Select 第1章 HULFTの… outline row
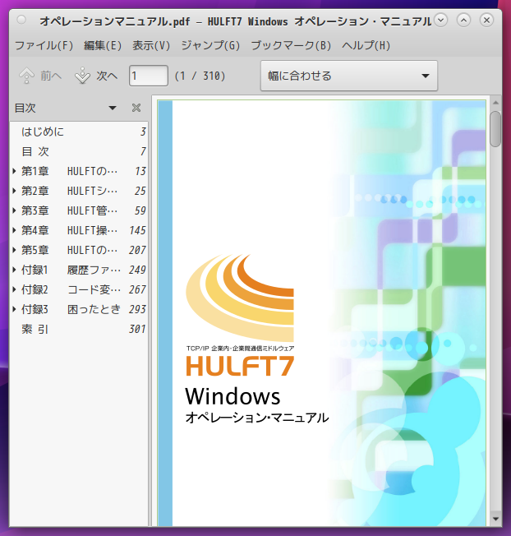Image resolution: width=511 pixels, height=536 pixels. coord(79,171)
